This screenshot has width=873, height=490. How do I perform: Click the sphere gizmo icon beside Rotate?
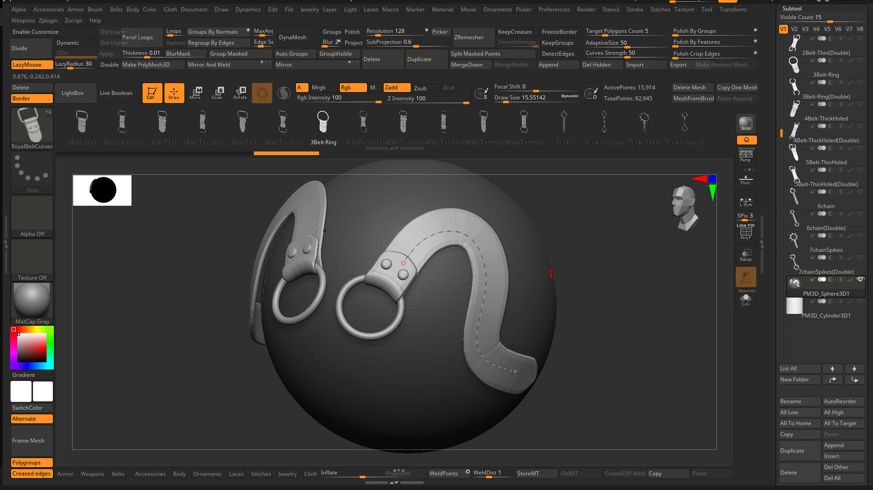(262, 93)
